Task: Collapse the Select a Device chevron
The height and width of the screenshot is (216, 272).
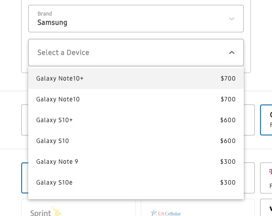Action: 232,53
